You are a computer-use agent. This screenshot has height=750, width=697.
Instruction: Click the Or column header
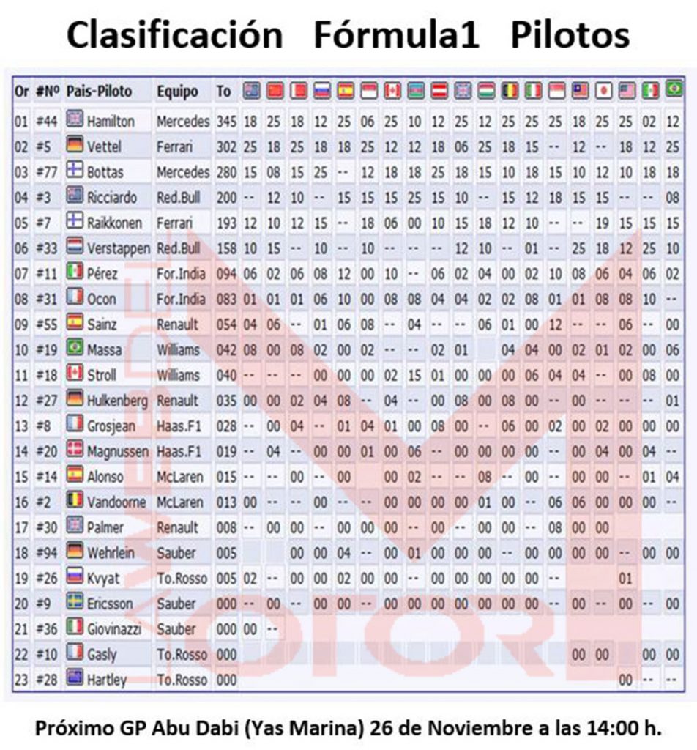point(22,92)
